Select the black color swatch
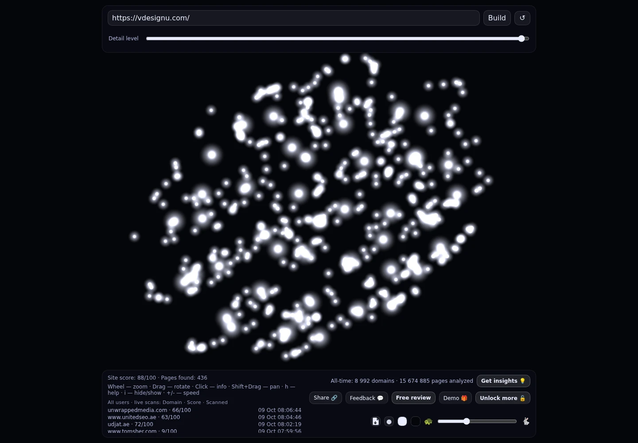 [x=416, y=421]
